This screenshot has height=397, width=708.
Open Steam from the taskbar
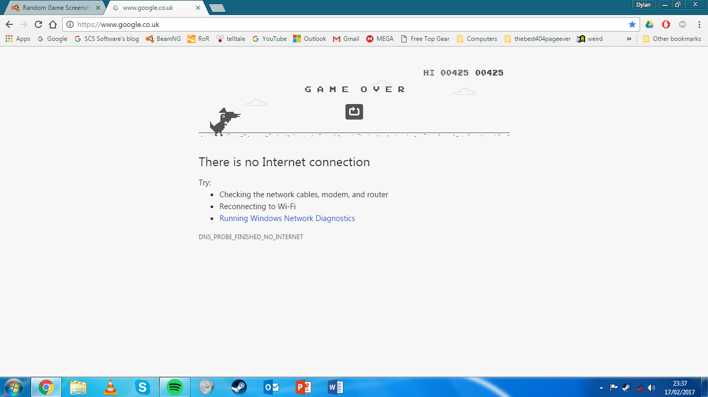[239, 387]
